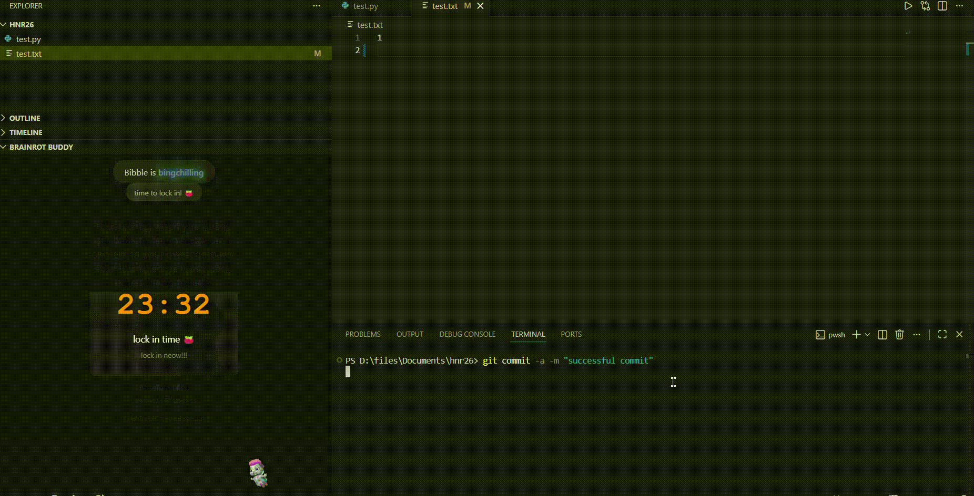This screenshot has height=496, width=974.
Task: Click the terminal scrollbar thumb
Action: coord(967,356)
